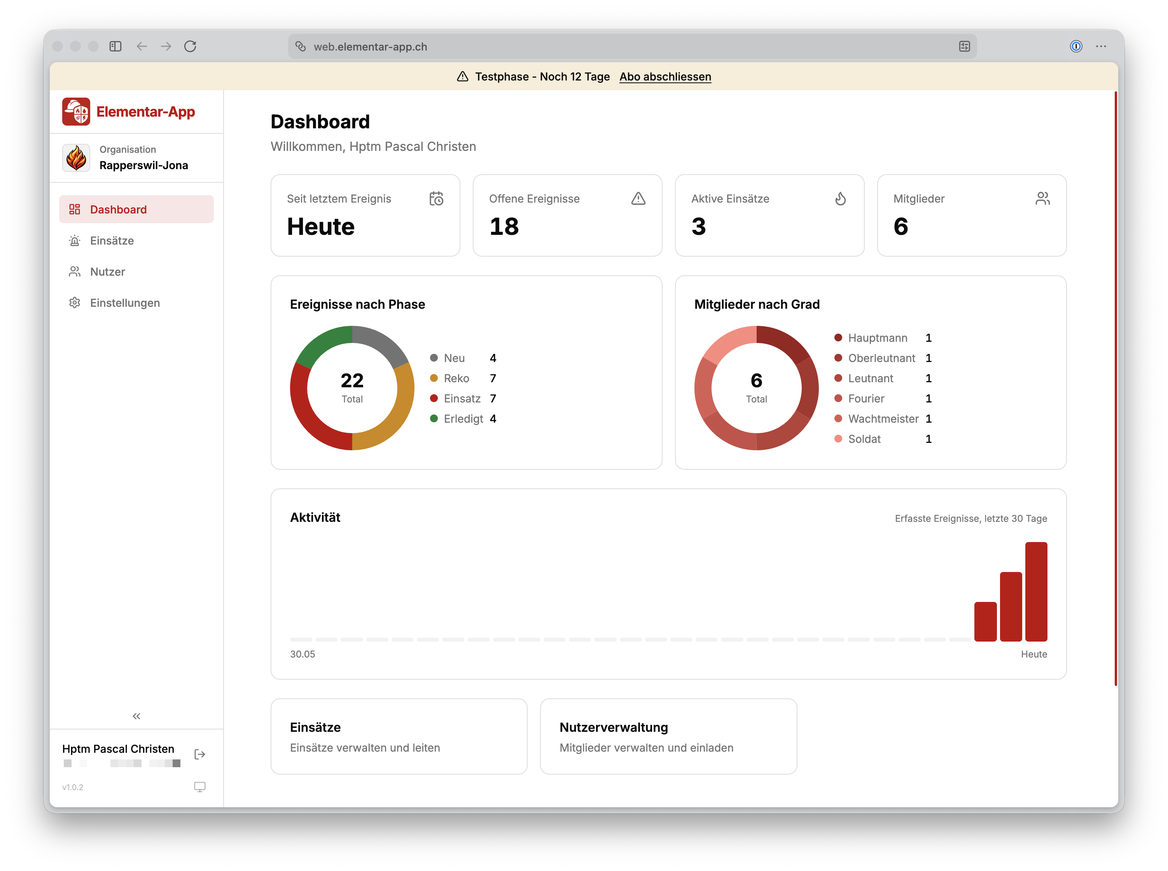1168x871 pixels.
Task: Click the Reko legend entry
Action: [x=463, y=378]
